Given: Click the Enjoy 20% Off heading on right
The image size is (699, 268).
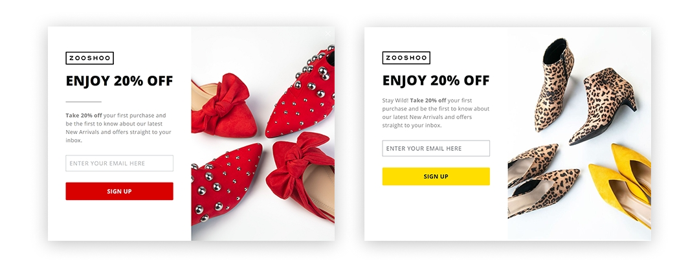Looking at the screenshot, I should tap(436, 81).
